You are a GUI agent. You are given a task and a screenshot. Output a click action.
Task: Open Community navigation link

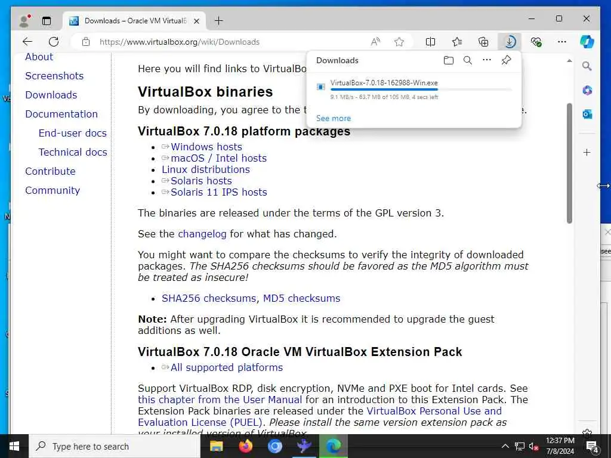[x=53, y=190]
